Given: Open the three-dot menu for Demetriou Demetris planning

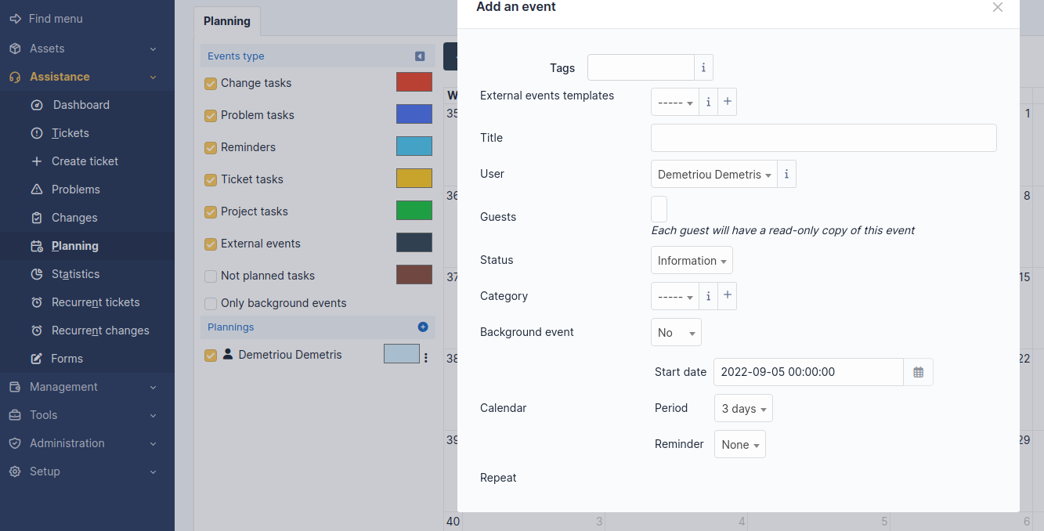Looking at the screenshot, I should click(426, 355).
